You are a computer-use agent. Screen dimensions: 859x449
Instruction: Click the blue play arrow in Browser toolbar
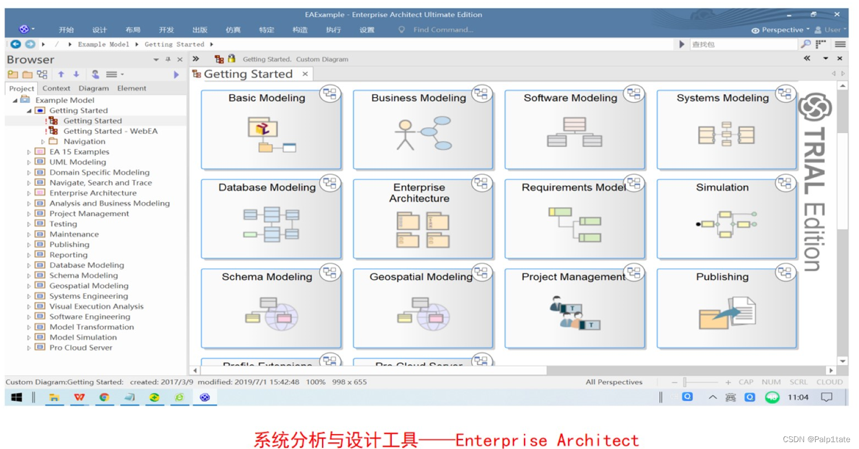tap(176, 74)
